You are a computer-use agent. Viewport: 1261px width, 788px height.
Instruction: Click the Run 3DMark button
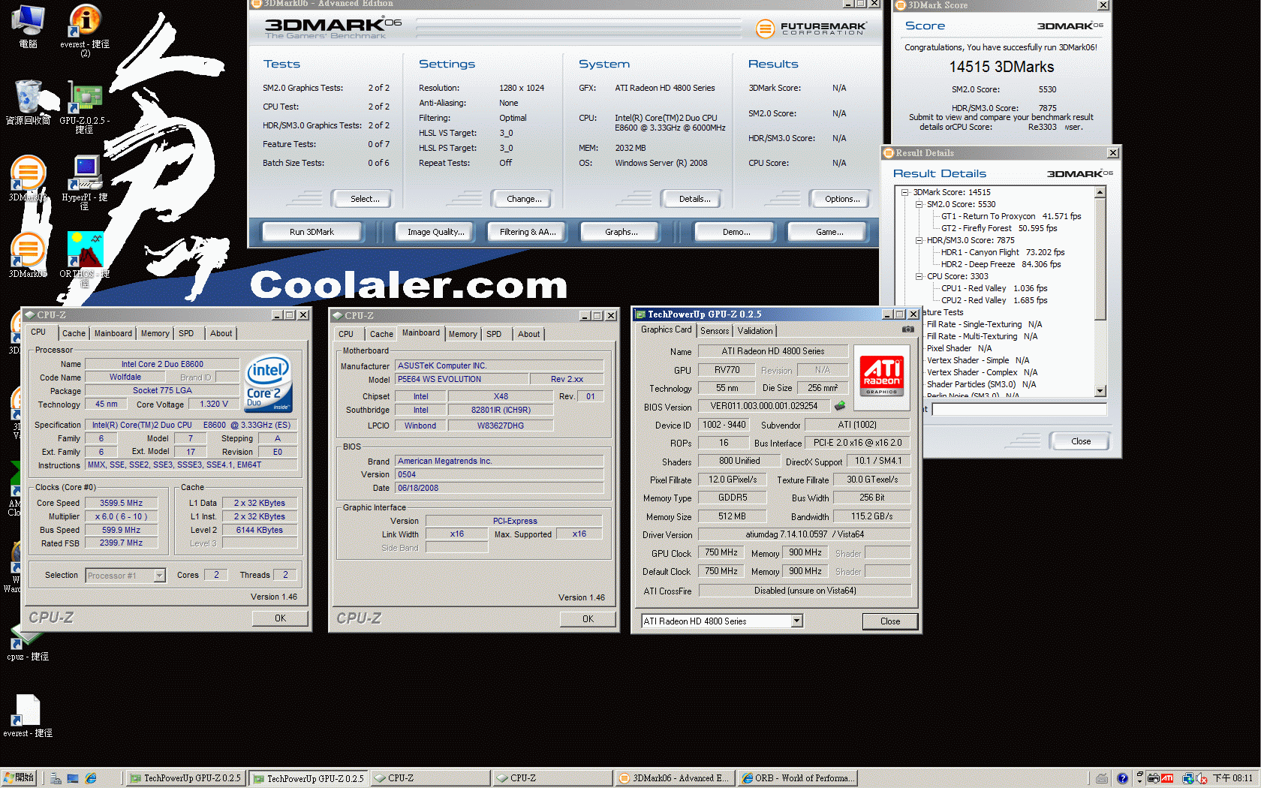pyautogui.click(x=311, y=232)
